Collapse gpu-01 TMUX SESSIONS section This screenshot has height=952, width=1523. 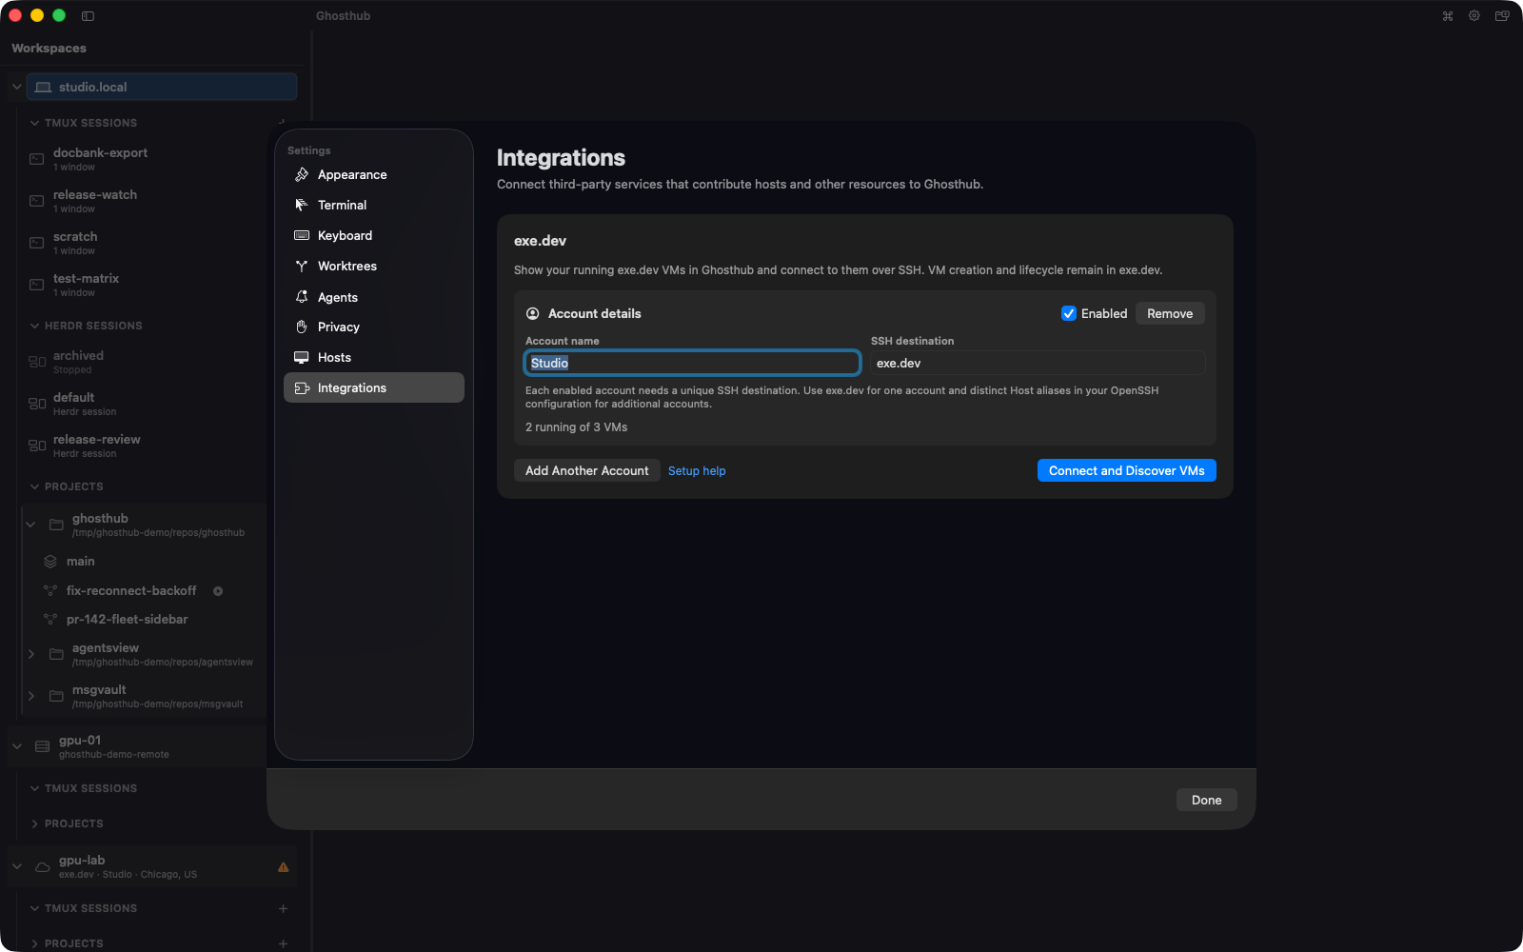click(x=34, y=788)
